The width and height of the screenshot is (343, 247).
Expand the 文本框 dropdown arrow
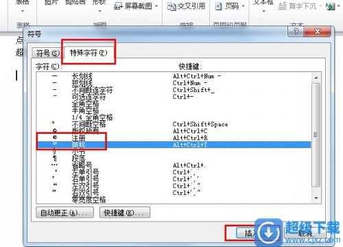click(263, 11)
